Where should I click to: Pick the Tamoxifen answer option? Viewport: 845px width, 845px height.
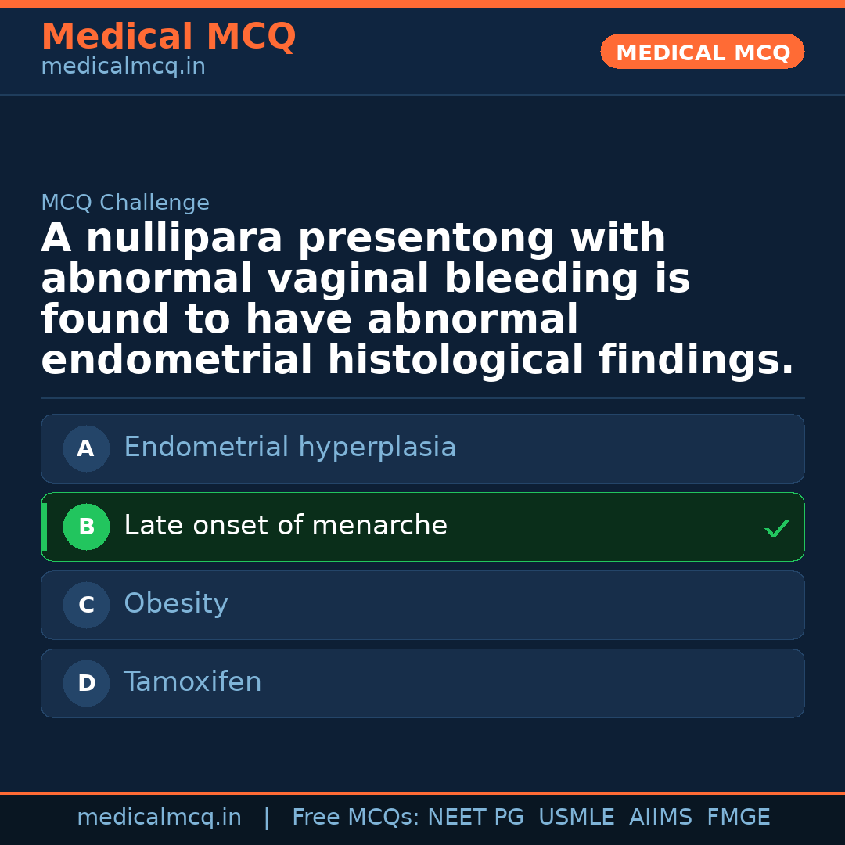192,682
